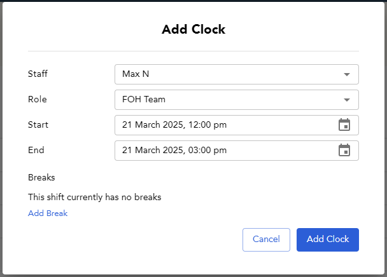Click the Staff field label
The height and width of the screenshot is (277, 387).
[38, 74]
